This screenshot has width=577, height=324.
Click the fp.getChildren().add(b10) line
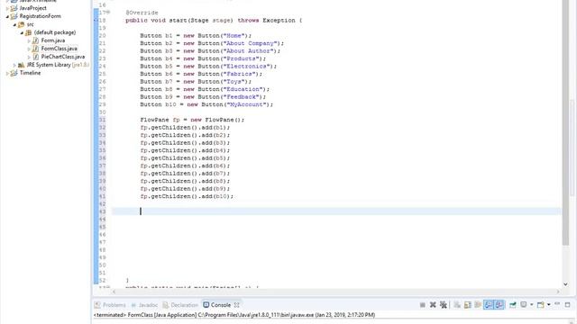pyautogui.click(x=187, y=196)
